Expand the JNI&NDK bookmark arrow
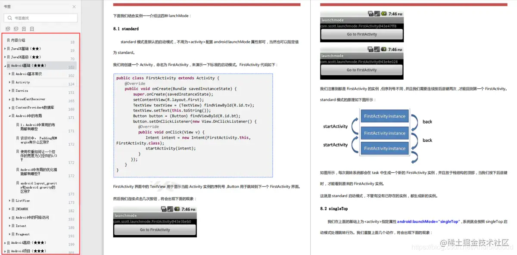The width and height of the screenshot is (517, 255). 9,209
